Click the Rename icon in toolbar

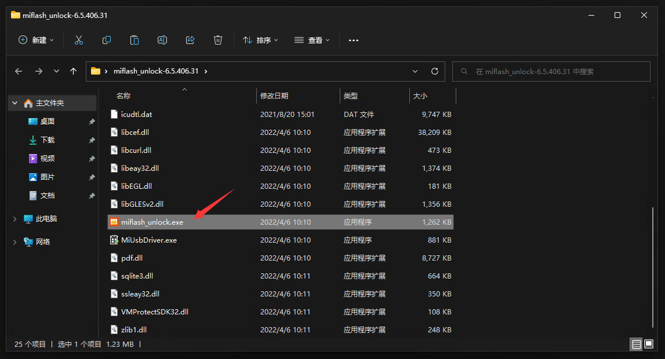click(x=162, y=40)
